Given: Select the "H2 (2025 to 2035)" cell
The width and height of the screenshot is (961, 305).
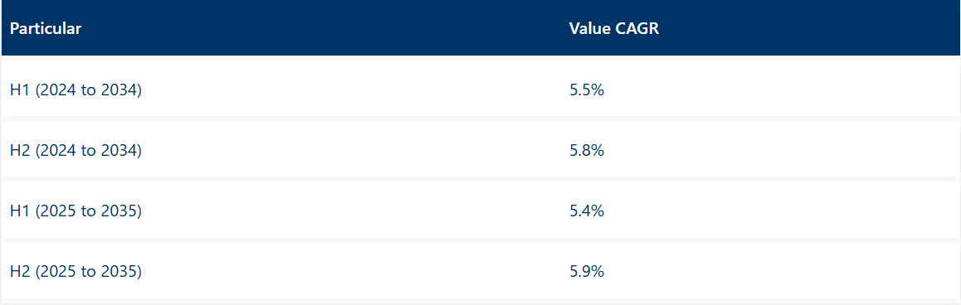Looking at the screenshot, I should click(76, 271).
